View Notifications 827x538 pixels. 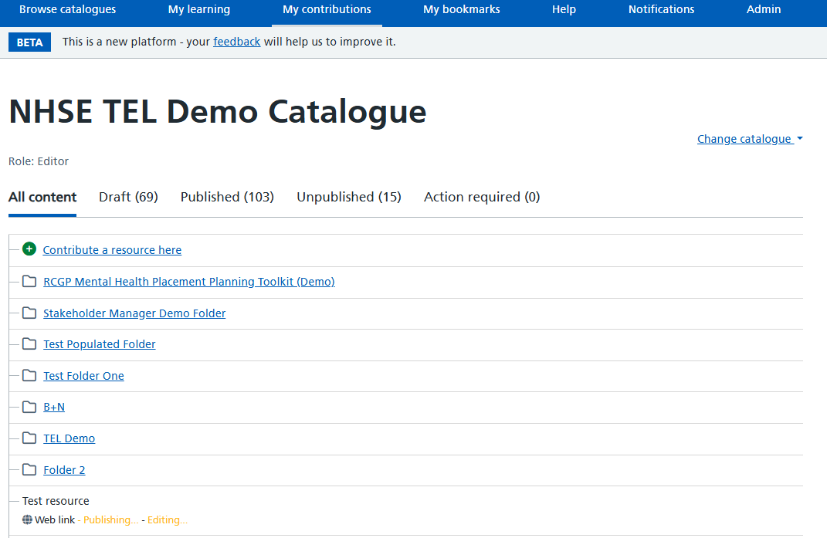click(661, 9)
